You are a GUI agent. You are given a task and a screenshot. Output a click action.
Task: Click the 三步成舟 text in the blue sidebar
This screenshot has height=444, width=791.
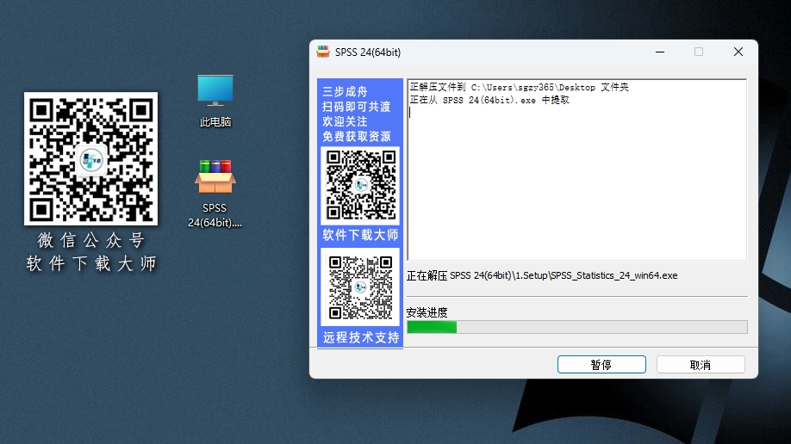coord(345,92)
